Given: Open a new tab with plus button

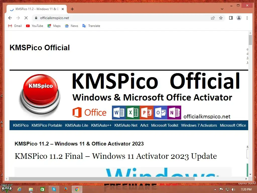Looking at the screenshot, I should pos(72,9).
